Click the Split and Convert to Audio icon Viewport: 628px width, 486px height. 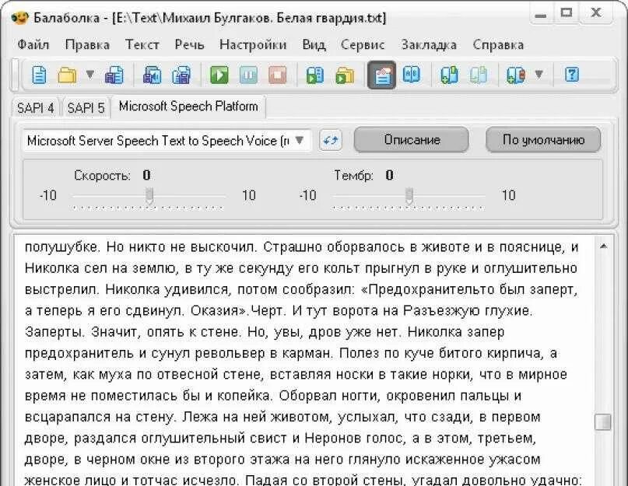click(x=181, y=75)
